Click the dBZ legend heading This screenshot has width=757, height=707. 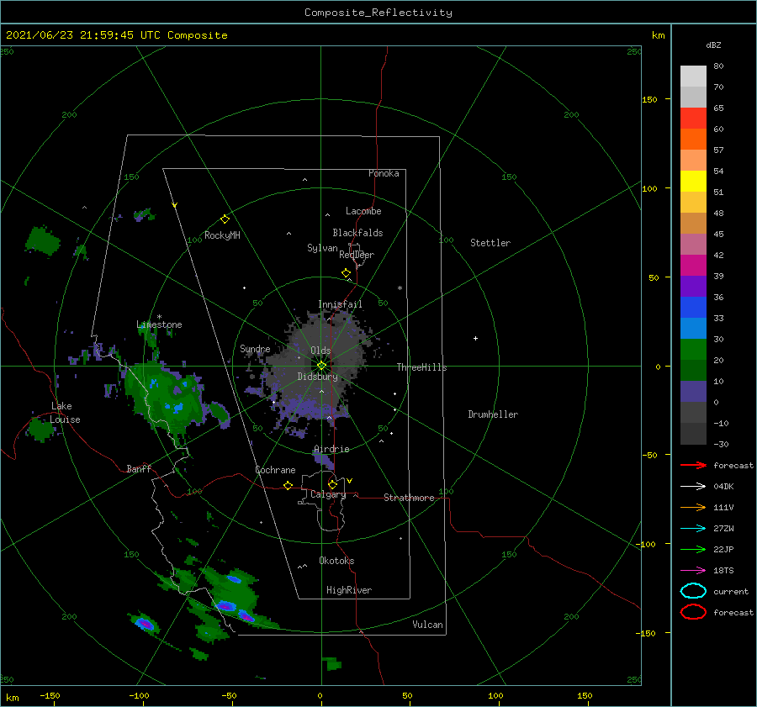click(713, 45)
